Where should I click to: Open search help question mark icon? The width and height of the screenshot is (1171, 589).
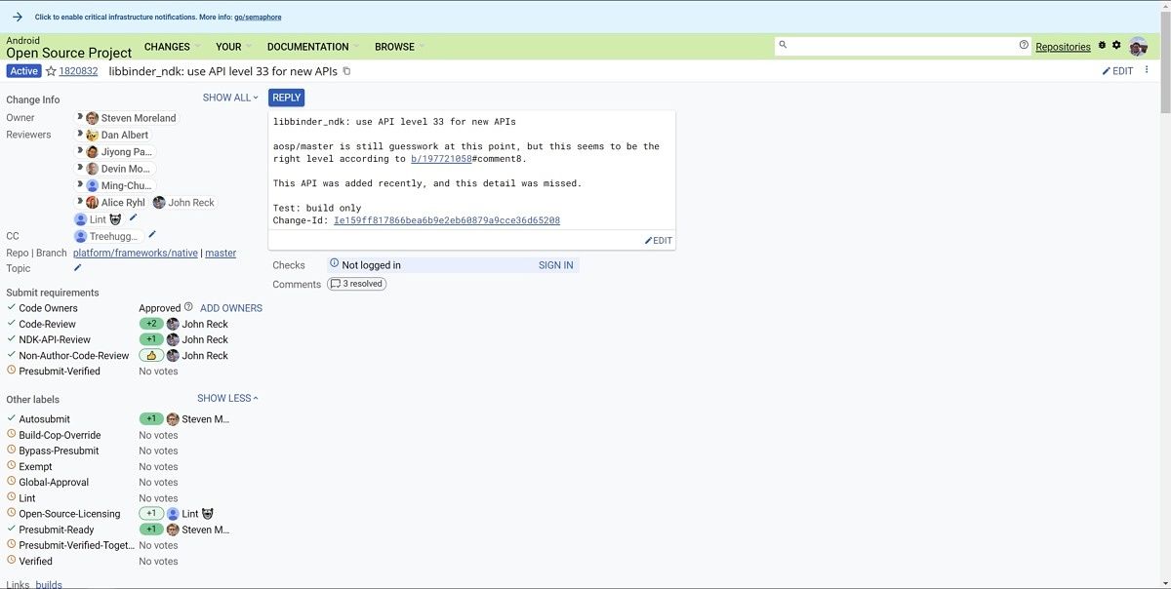(1024, 45)
